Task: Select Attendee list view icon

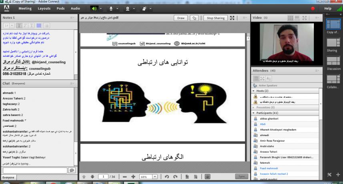Action: (256, 78)
